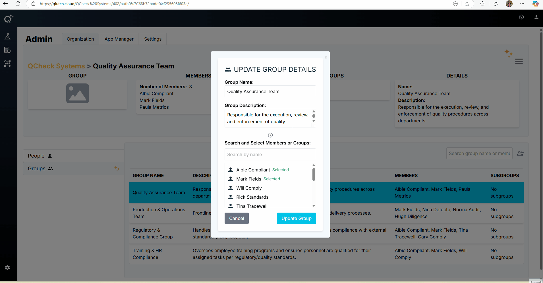This screenshot has height=283, width=543.
Task: Switch to the App Manager tab
Action: point(119,39)
